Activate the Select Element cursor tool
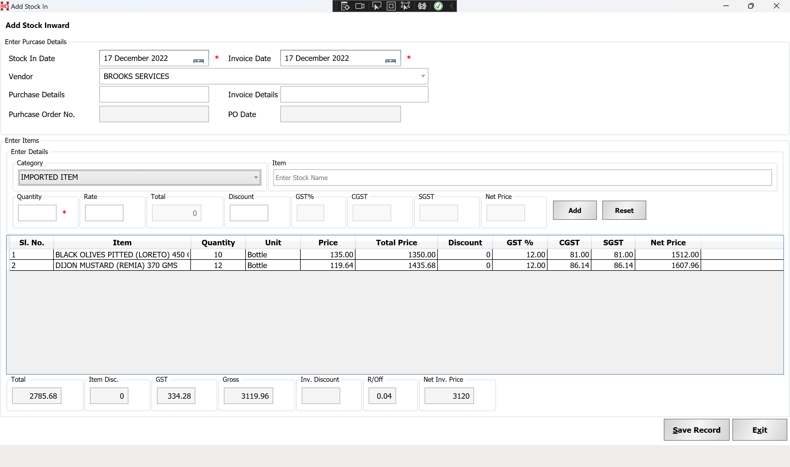 [376, 6]
